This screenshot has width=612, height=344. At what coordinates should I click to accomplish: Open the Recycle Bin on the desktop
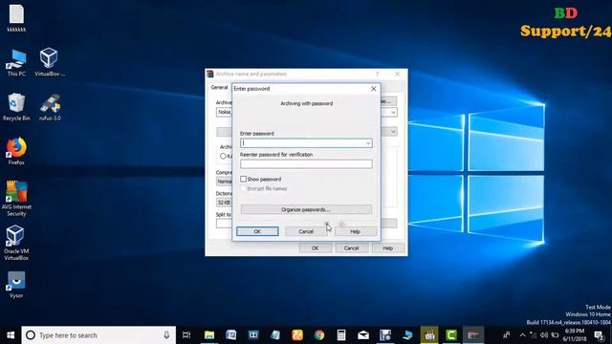pyautogui.click(x=16, y=107)
